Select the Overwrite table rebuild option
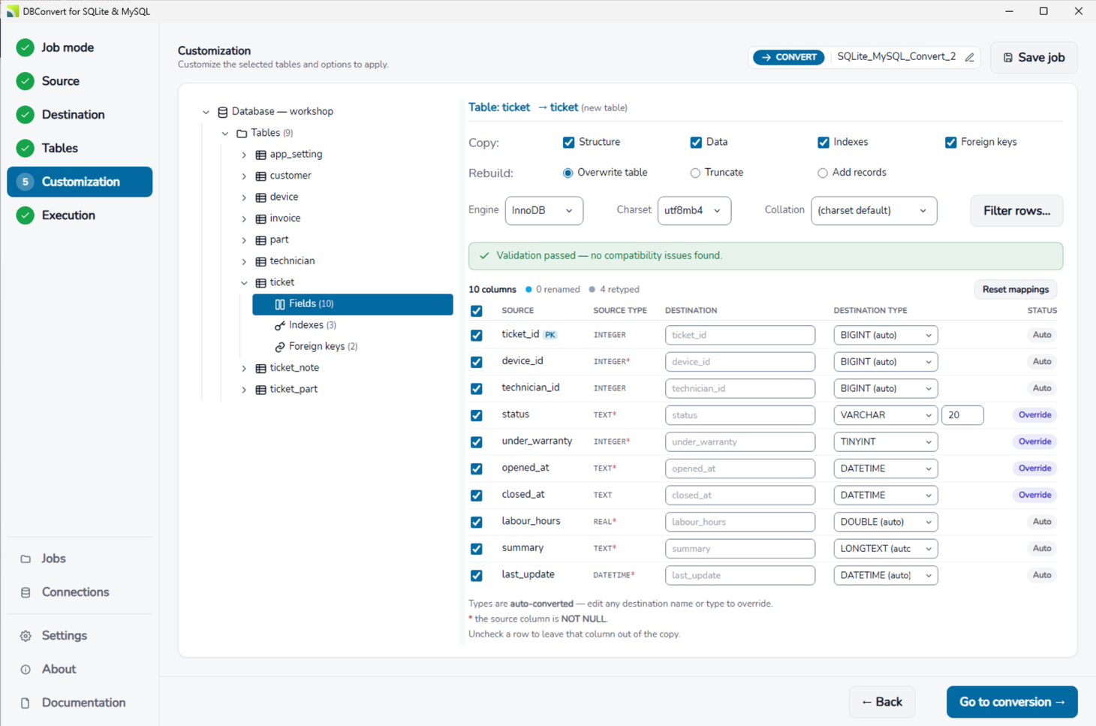 coord(568,173)
